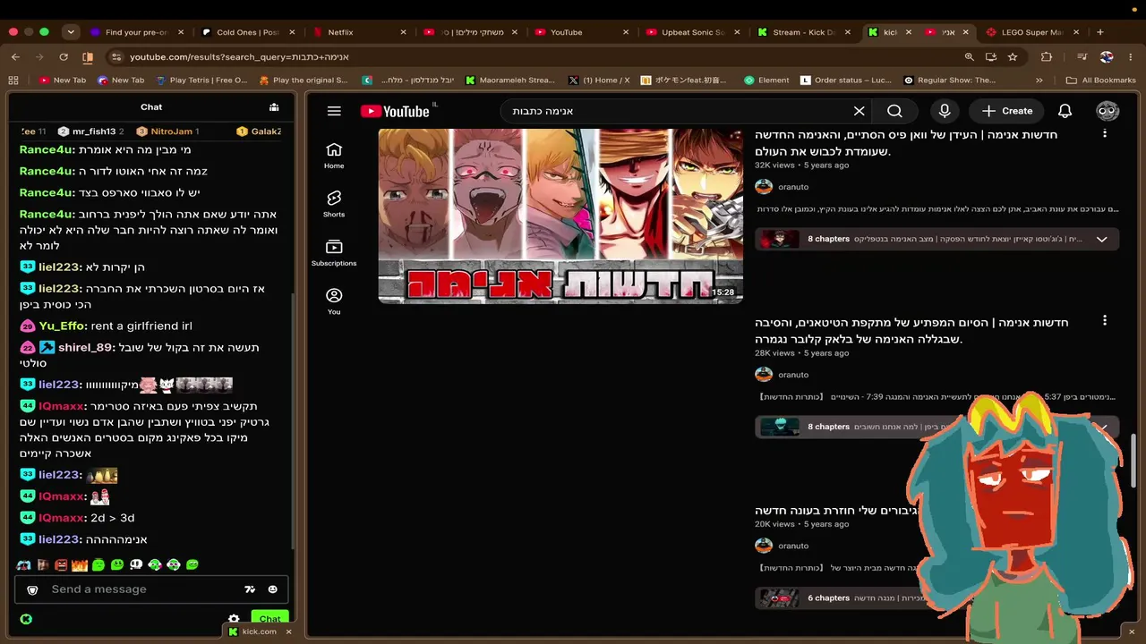
Task: Click the browser address bar URL
Action: click(239, 56)
